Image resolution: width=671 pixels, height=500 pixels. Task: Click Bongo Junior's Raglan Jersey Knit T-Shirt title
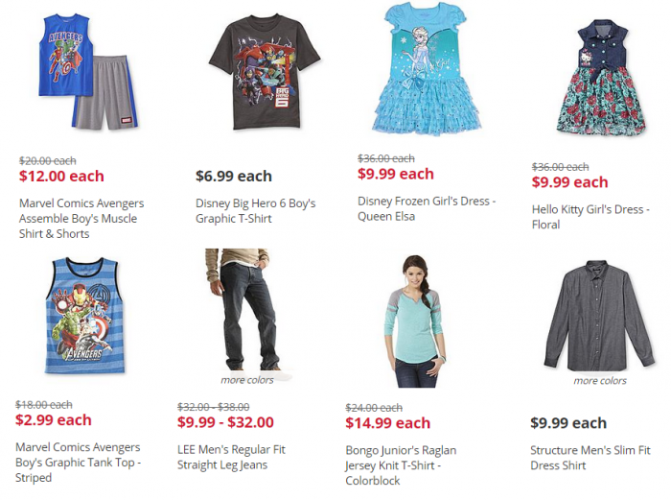click(401, 465)
